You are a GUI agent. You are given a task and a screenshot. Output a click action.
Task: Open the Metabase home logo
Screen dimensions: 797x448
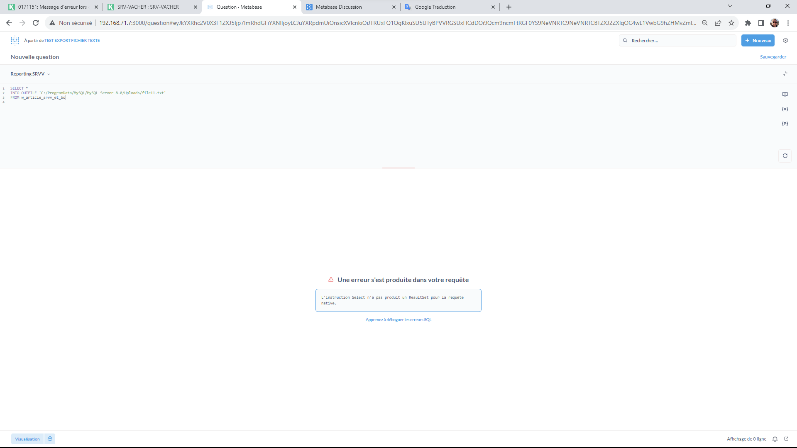pyautogui.click(x=15, y=40)
